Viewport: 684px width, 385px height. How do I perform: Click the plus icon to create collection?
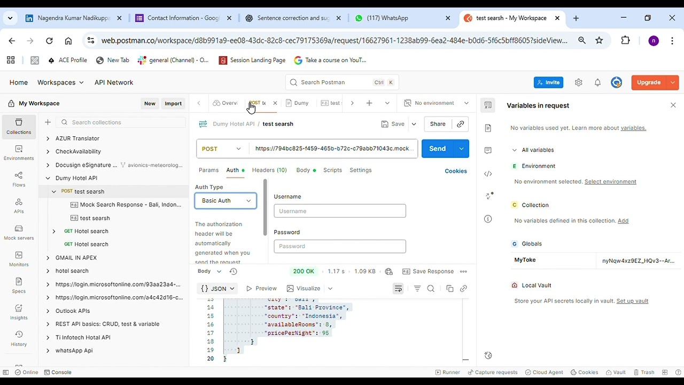pyautogui.click(x=48, y=122)
